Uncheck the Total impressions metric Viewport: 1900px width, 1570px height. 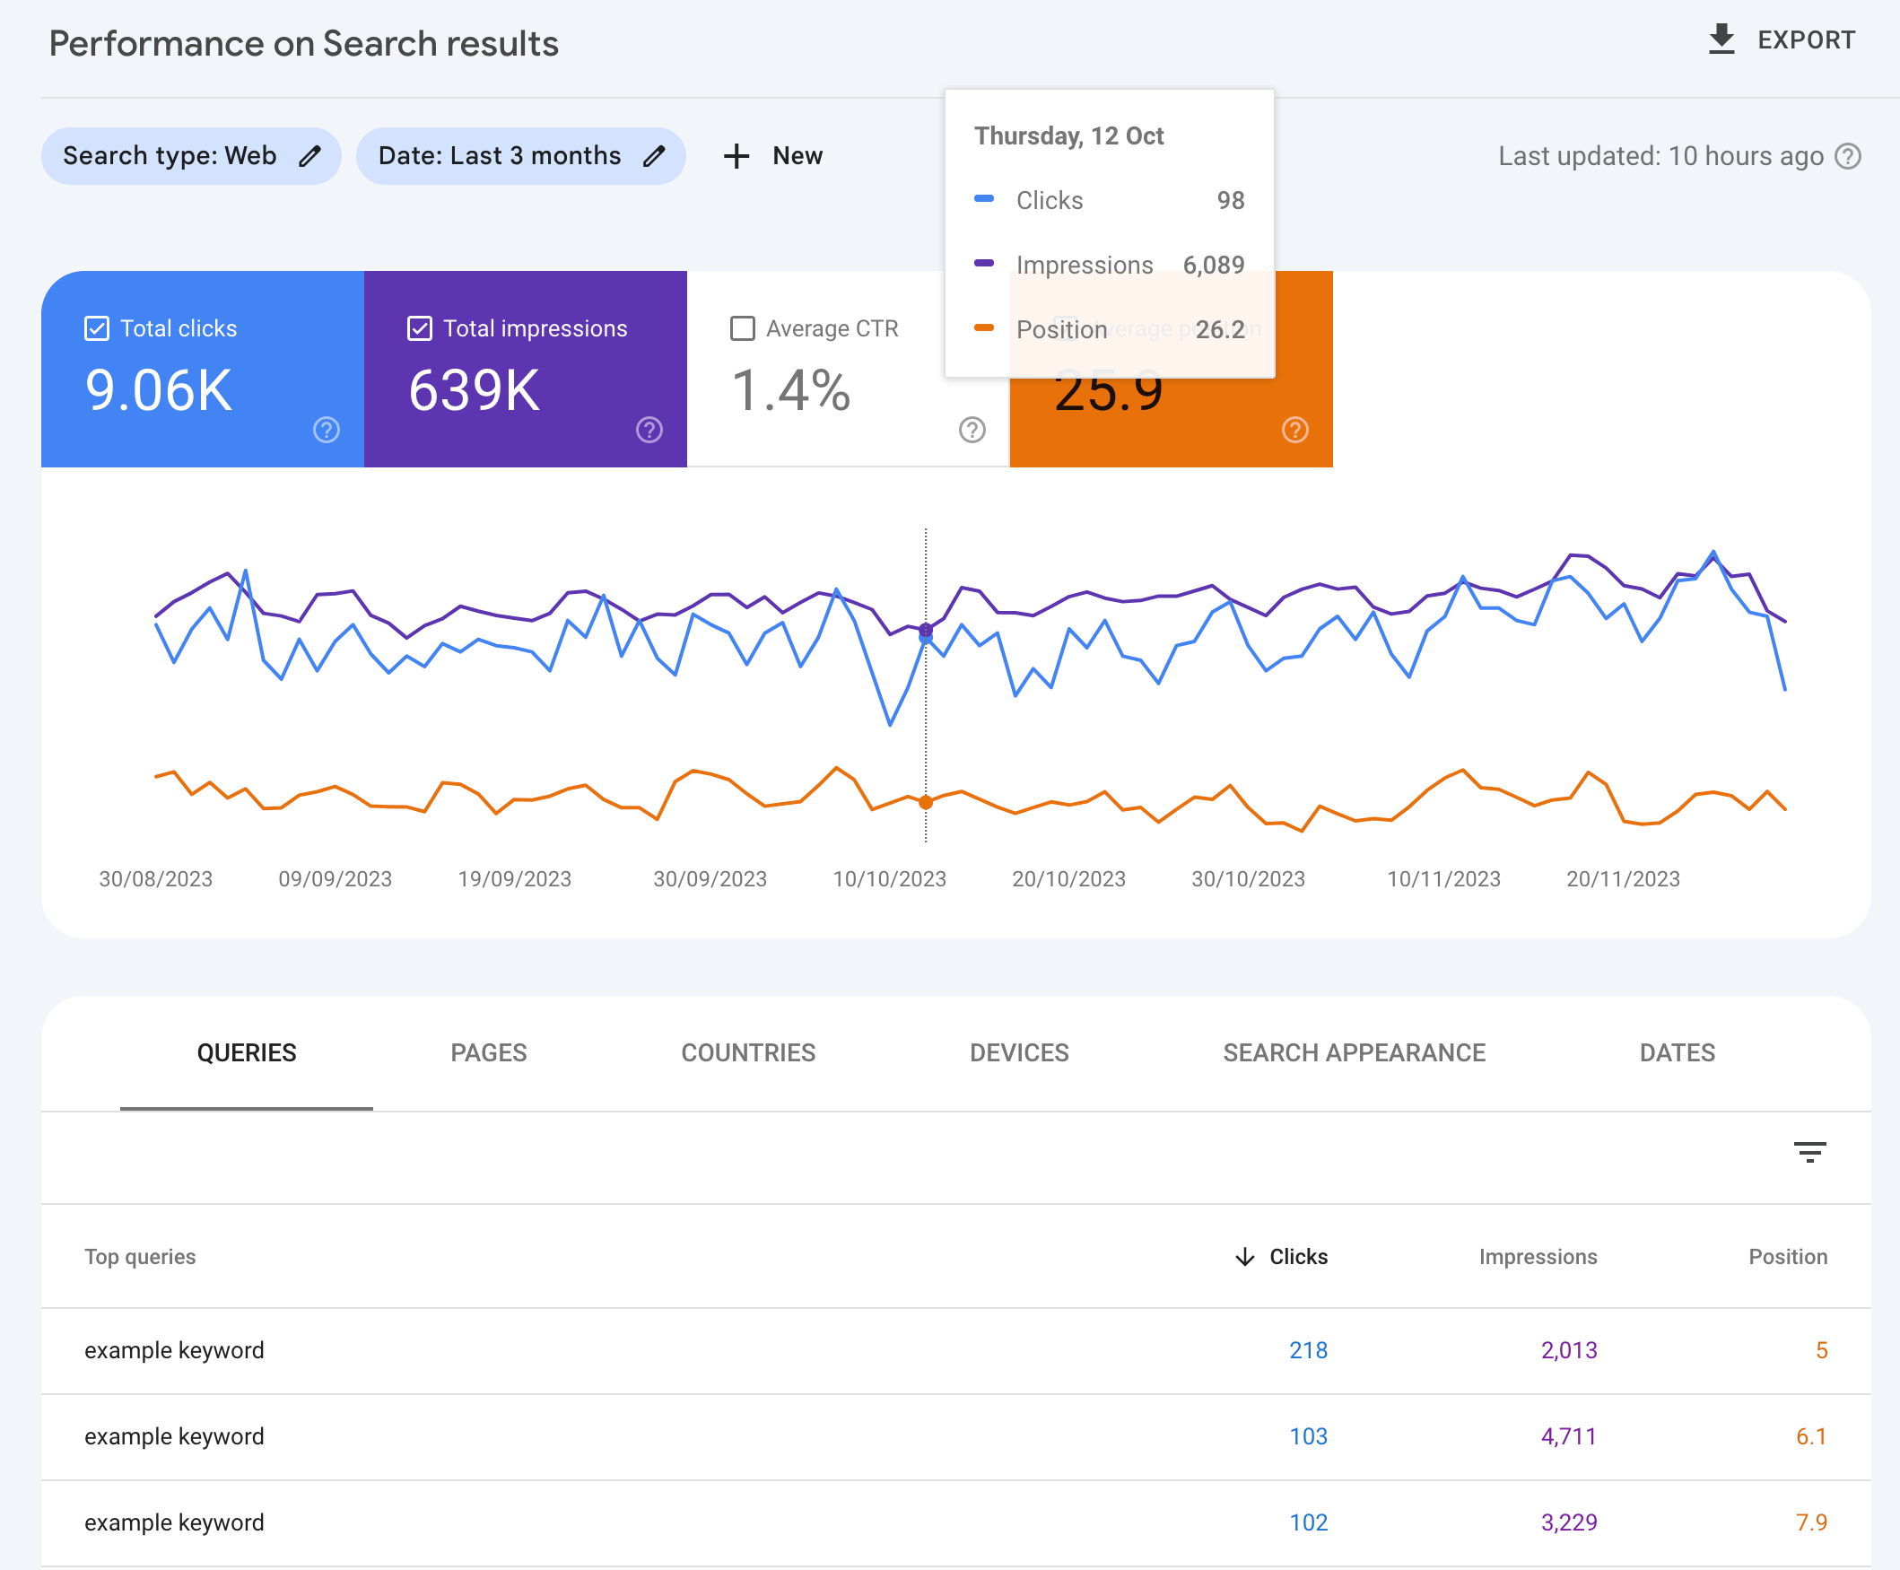420,327
